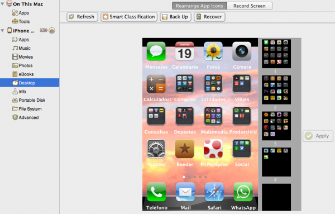Select the Ajustes gear icon
Image resolution: width=335 pixels, height=214 pixels.
[156, 149]
